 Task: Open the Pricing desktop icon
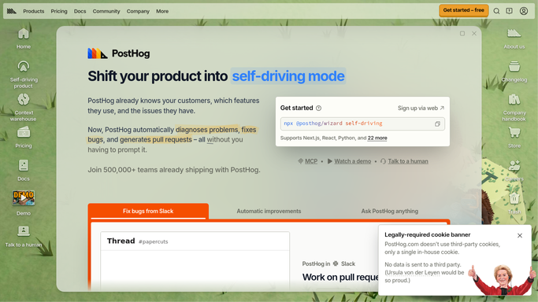(24, 137)
